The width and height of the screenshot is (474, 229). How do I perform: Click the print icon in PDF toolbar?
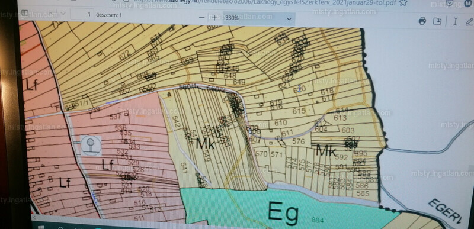tap(422, 21)
